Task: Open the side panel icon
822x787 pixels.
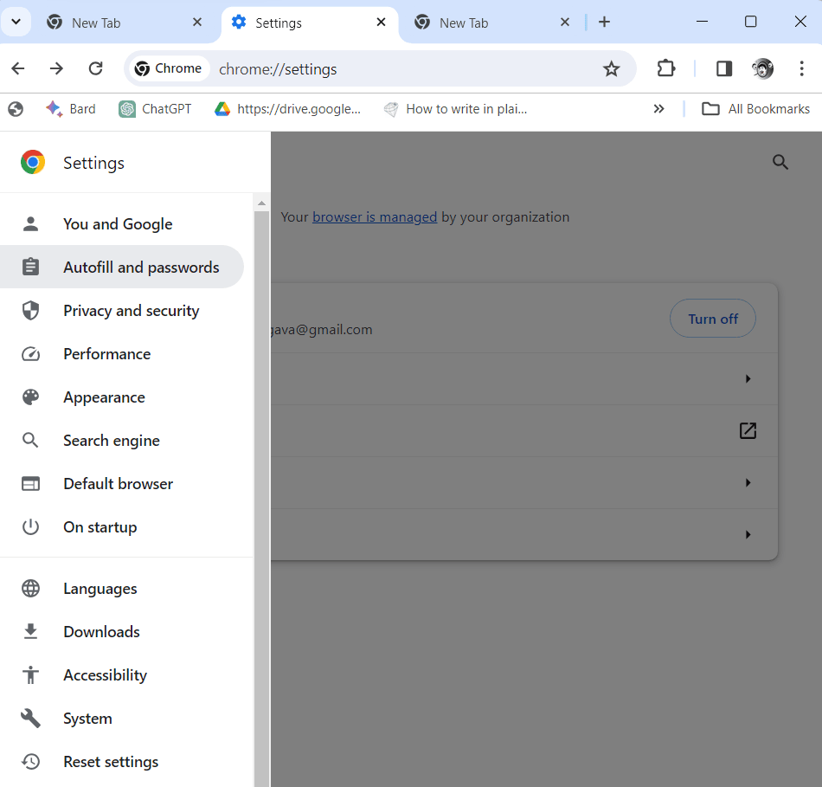Action: point(723,68)
